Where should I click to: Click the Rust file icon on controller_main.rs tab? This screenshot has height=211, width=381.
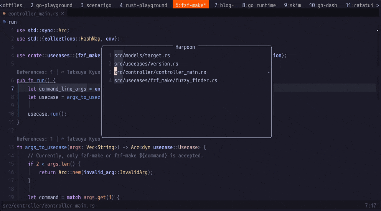(4, 13)
